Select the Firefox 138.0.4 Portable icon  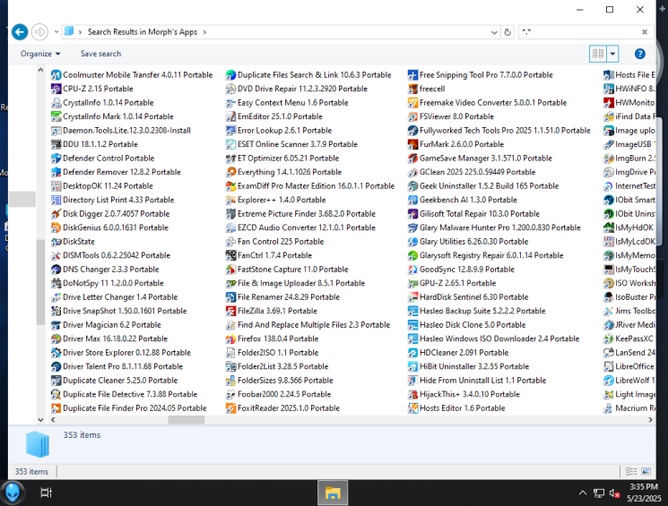click(x=230, y=339)
